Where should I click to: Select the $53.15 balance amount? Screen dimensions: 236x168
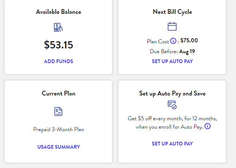[x=58, y=45]
